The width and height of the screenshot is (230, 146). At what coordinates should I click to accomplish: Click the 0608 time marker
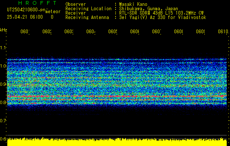point(178,31)
